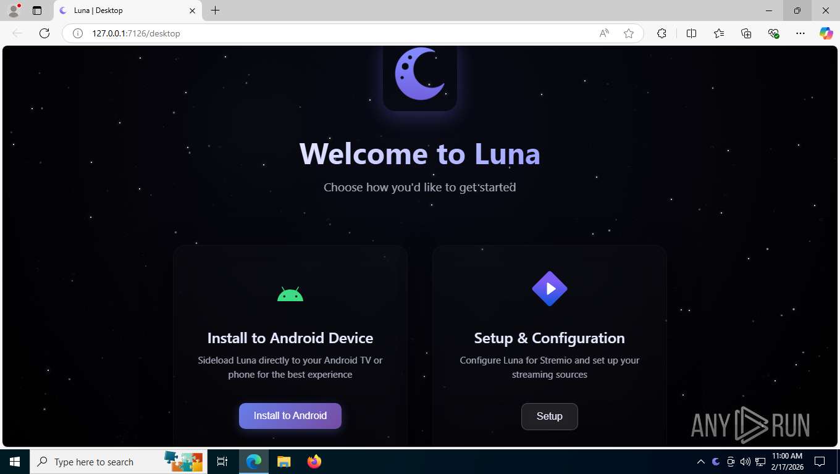This screenshot has width=840, height=474.
Task: Select the Install to Android Device heading
Action: (x=290, y=338)
